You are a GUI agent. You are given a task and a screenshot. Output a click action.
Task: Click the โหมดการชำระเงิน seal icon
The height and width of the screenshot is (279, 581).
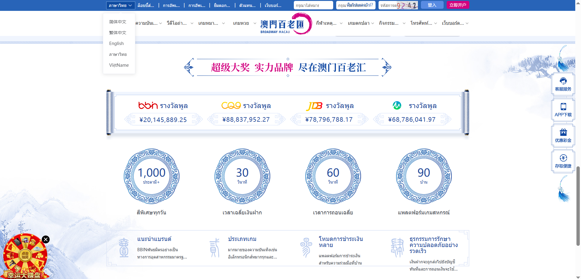[x=306, y=248]
